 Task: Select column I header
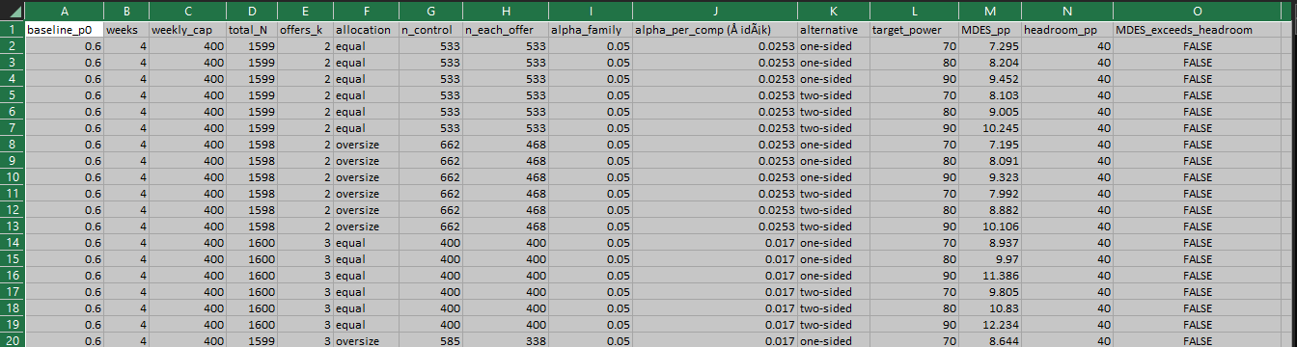coord(590,11)
